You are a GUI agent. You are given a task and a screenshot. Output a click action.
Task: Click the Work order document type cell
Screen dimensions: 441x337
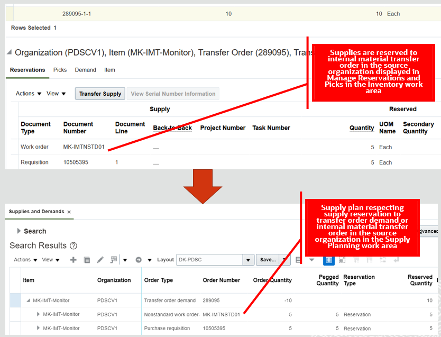point(34,147)
